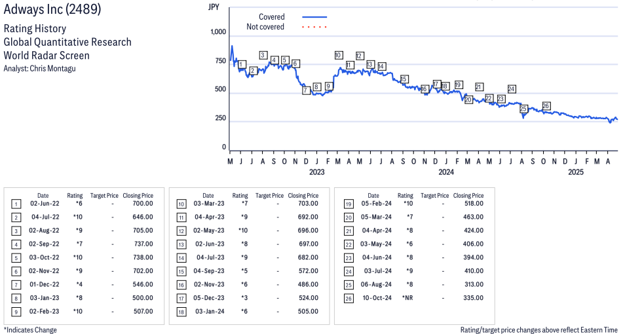Screen dimensions: 625x334
Task: Click date cell 02-Jun-22
Action: pyautogui.click(x=45, y=203)
